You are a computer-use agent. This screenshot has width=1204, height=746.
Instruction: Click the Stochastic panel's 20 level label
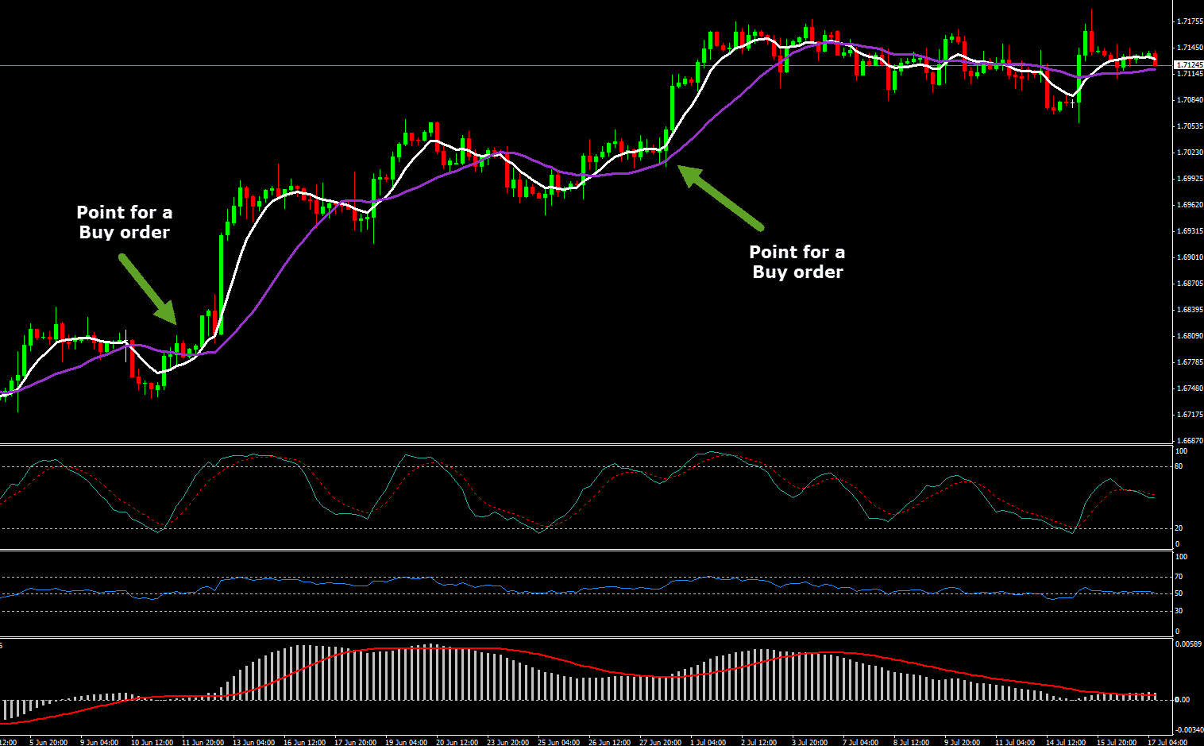pos(1179,528)
